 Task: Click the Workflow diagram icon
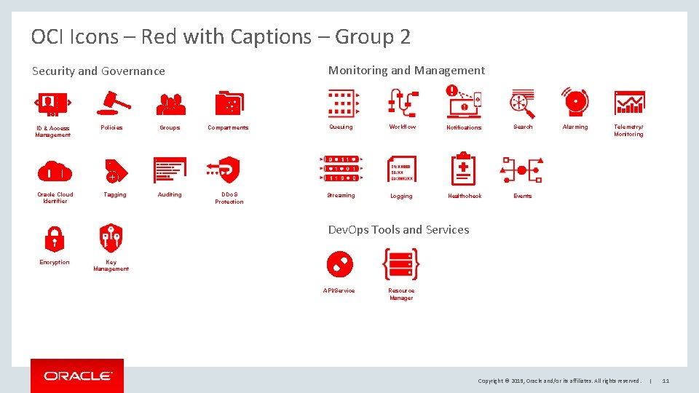[x=403, y=103]
